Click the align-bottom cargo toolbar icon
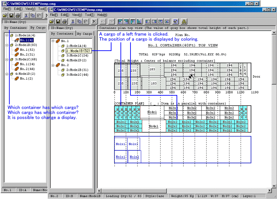 coord(139,22)
